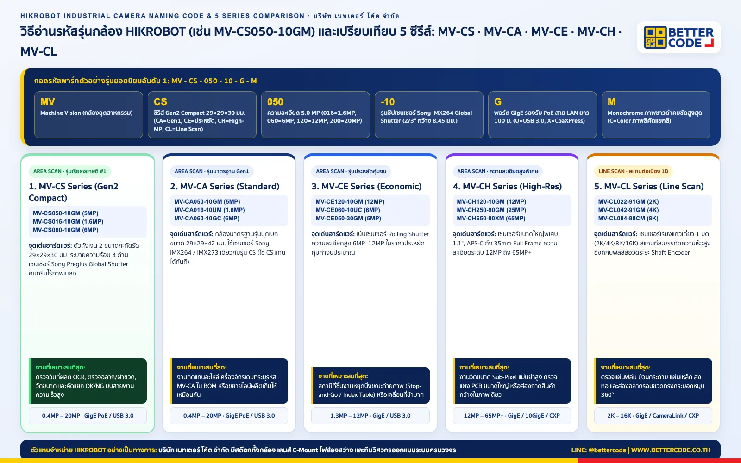Click the 12MP – 65MP+ GigE / 10GigE / CXP pill

pyautogui.click(x=512, y=416)
